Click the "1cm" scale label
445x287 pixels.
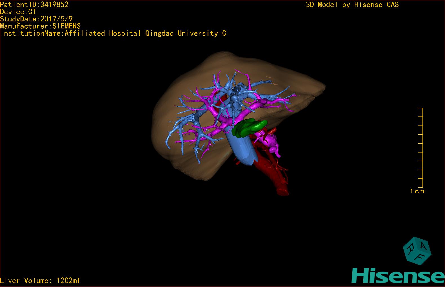click(x=417, y=191)
